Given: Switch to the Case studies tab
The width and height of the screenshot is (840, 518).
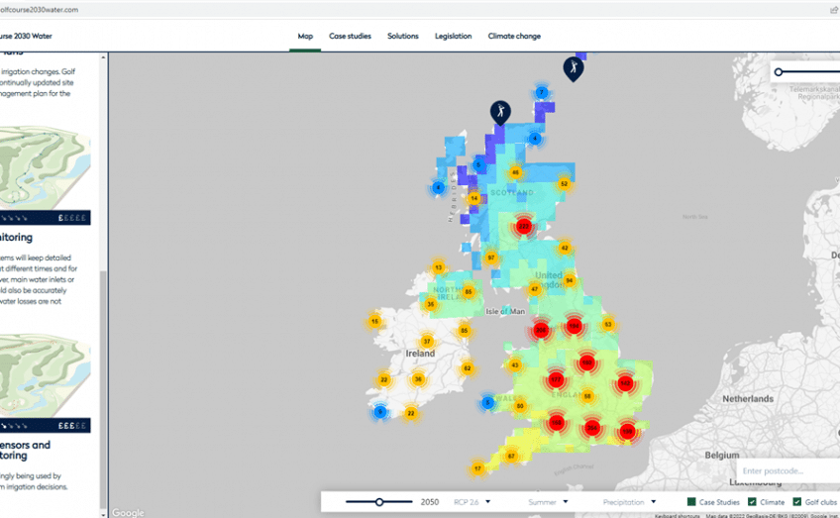Looking at the screenshot, I should pyautogui.click(x=350, y=36).
